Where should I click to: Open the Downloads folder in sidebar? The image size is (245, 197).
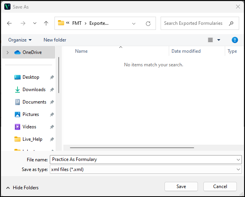pos(34,90)
